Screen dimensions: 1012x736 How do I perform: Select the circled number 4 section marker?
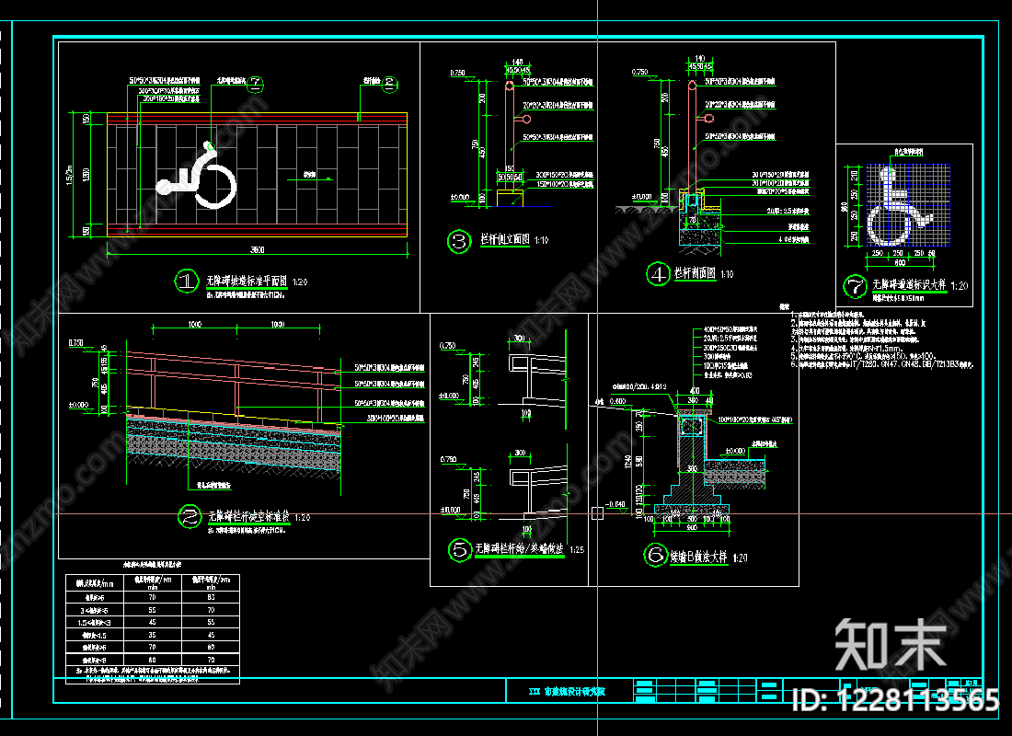[x=659, y=274]
